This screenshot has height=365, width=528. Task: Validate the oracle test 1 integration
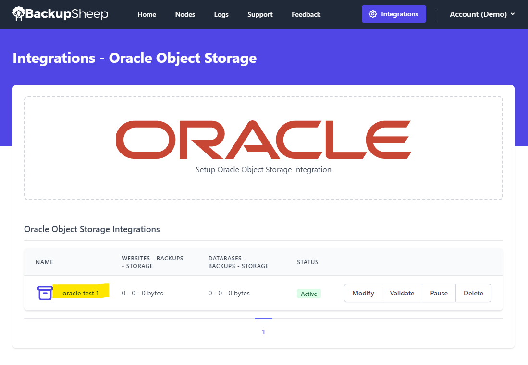point(402,293)
